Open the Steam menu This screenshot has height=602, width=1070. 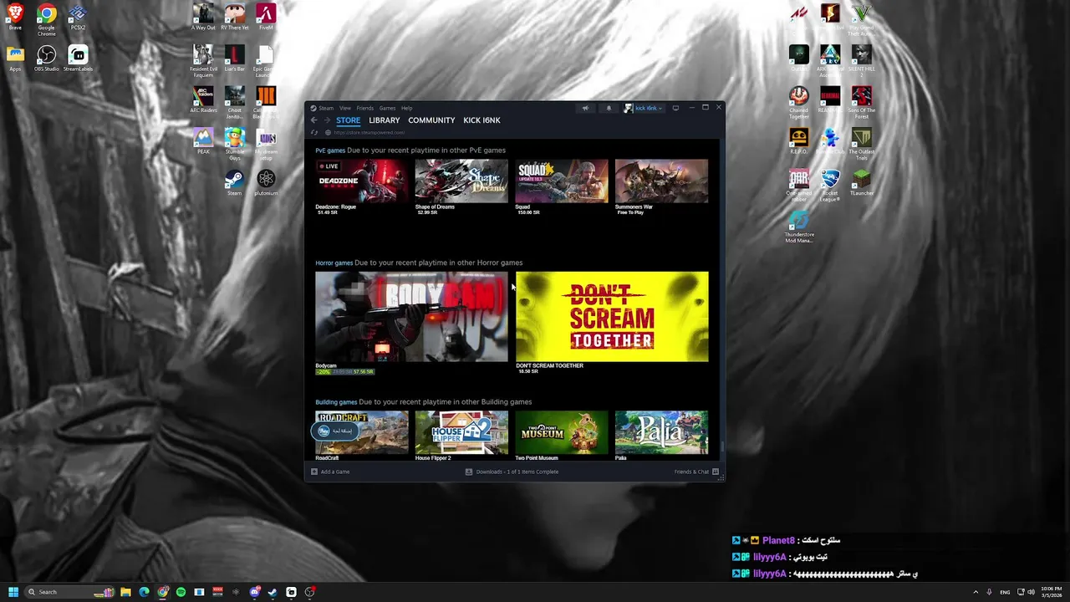click(x=322, y=108)
